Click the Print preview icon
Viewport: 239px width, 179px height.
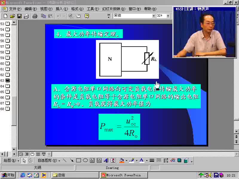coord(26,16)
